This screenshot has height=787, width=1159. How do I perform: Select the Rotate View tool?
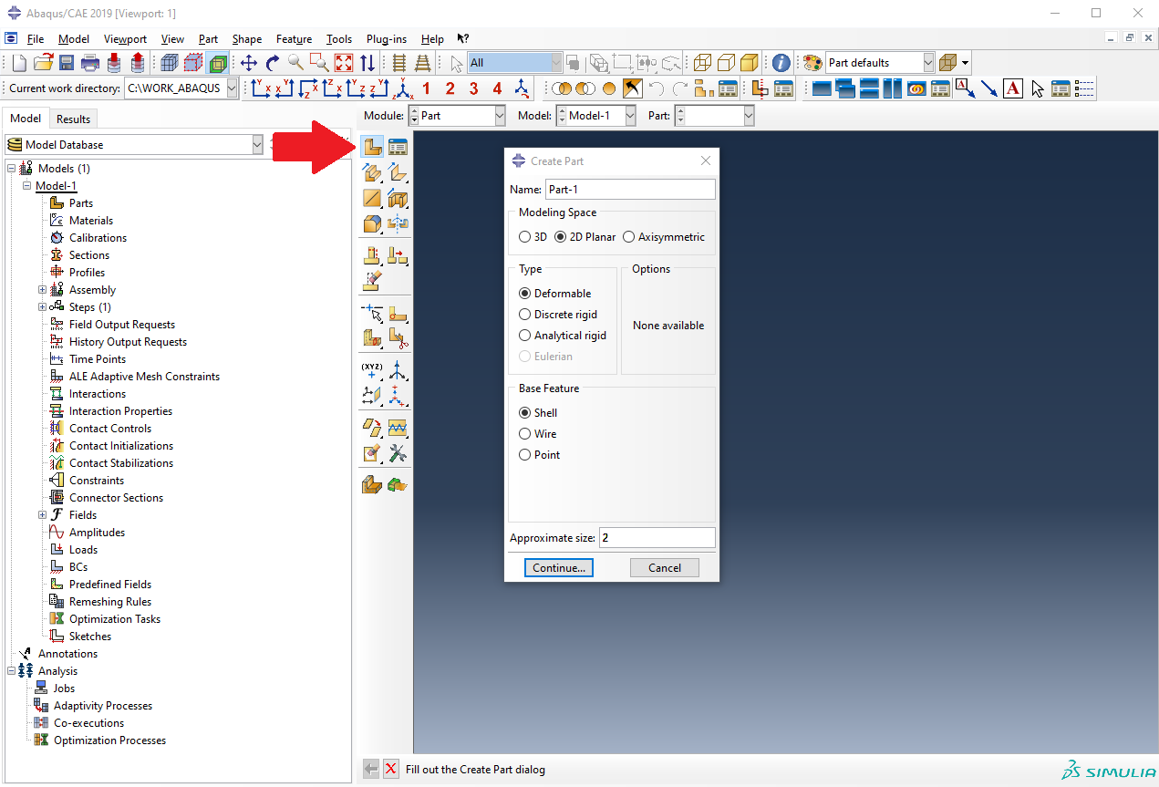point(272,63)
